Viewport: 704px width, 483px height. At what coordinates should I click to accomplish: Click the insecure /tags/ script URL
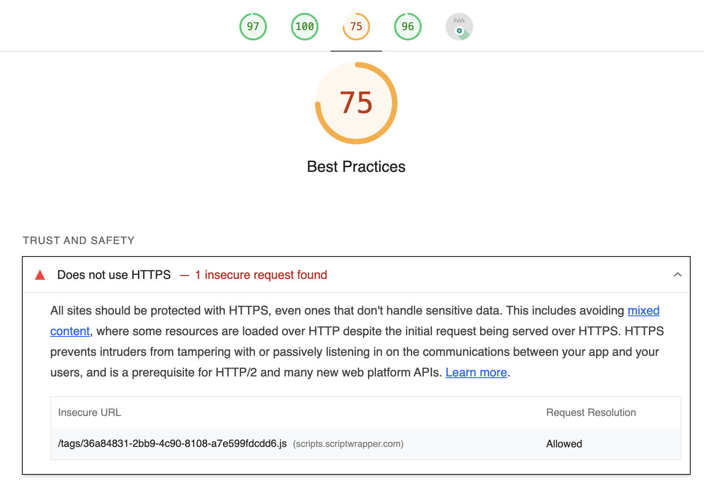(172, 444)
